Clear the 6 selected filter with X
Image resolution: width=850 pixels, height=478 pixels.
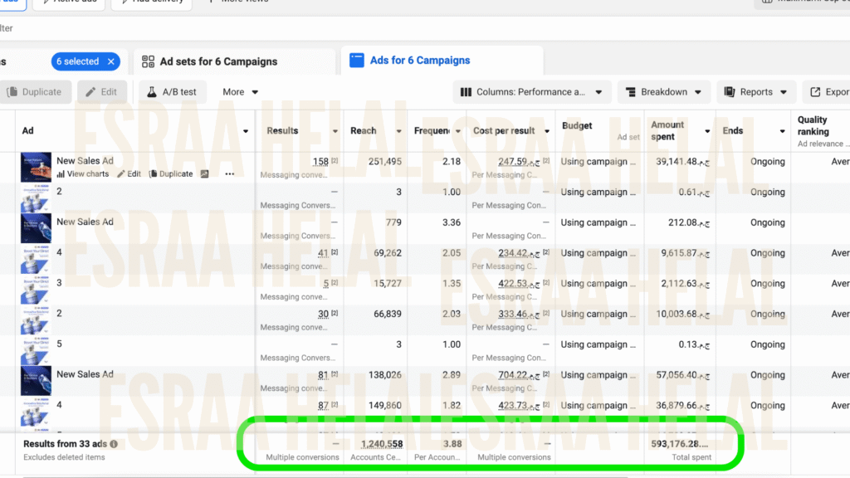pos(112,61)
